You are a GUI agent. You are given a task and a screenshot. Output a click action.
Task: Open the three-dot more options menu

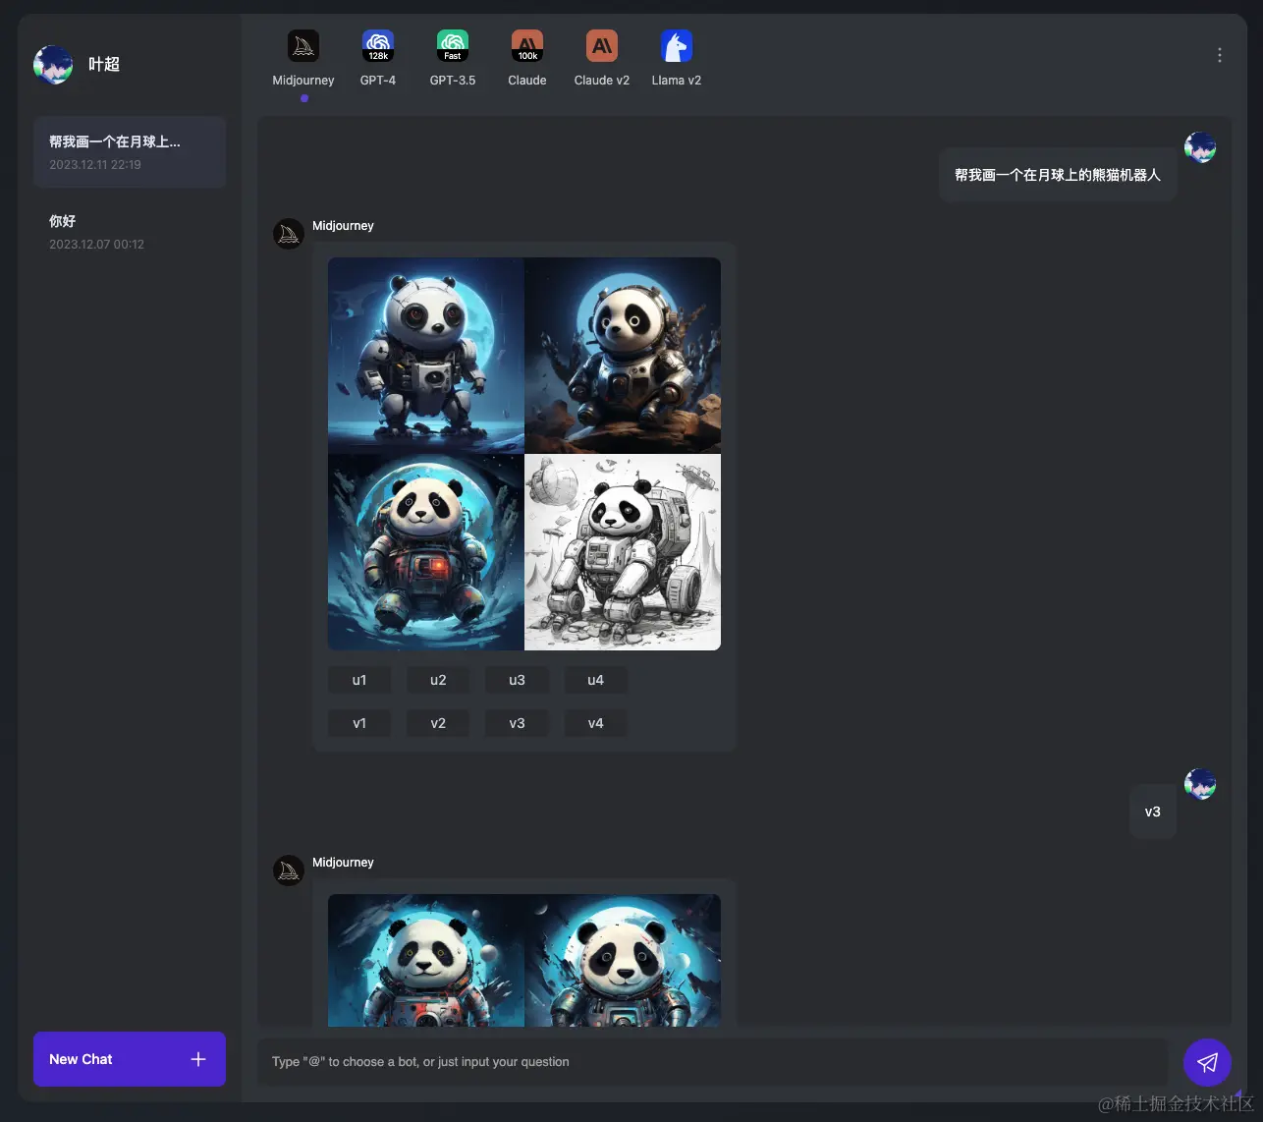[x=1220, y=55]
